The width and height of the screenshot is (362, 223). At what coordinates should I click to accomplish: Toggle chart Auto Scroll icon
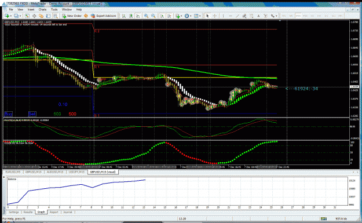coord(162,16)
